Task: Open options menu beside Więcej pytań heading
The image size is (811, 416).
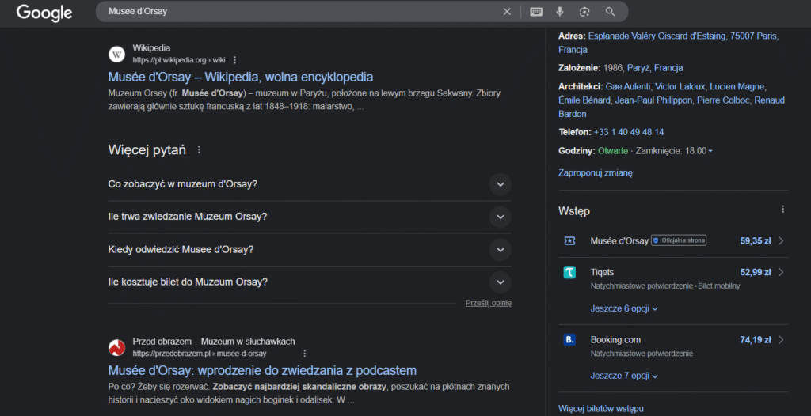Action: coord(199,149)
